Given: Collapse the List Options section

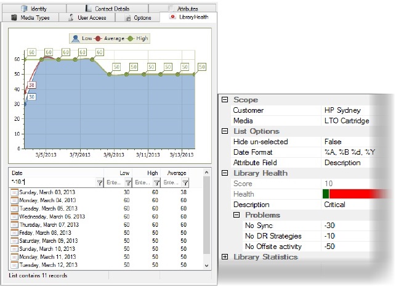Looking at the screenshot, I should [225, 131].
